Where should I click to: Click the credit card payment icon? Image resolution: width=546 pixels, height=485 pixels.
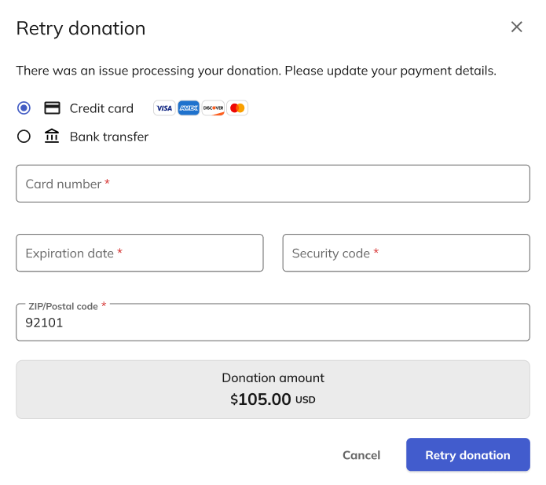(52, 108)
